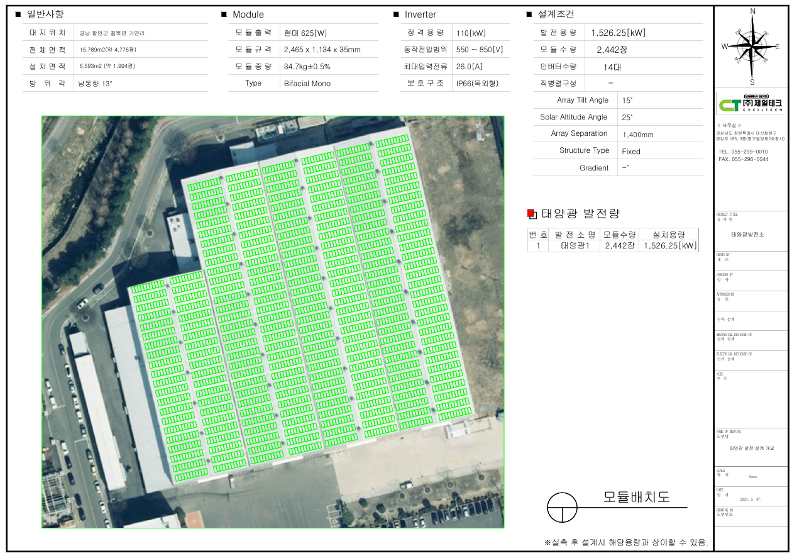Viewport: 792px width, 558px height.
Task: Click the red square marker beside 태양광 발전량
Action: click(531, 214)
